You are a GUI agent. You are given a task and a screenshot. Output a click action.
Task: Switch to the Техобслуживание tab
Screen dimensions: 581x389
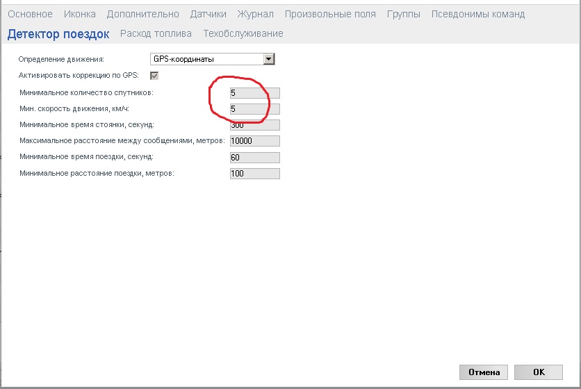243,33
